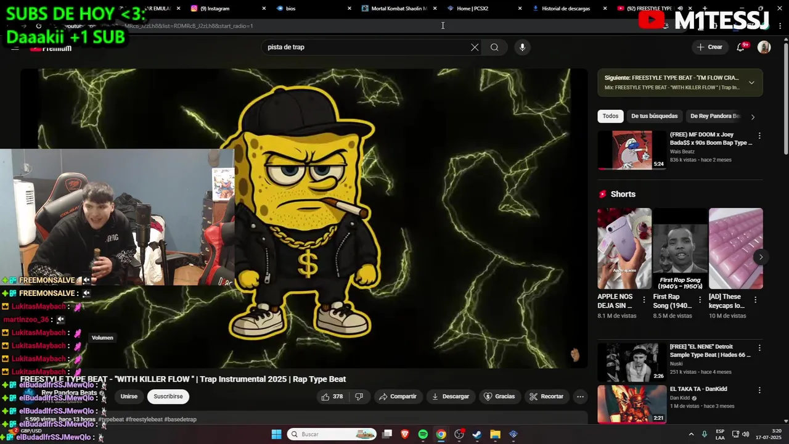Open File Explorer from taskbar
The height and width of the screenshot is (444, 789).
click(495, 434)
